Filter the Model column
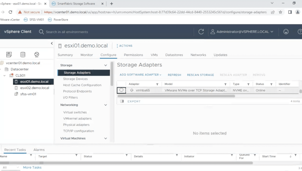 225,84
